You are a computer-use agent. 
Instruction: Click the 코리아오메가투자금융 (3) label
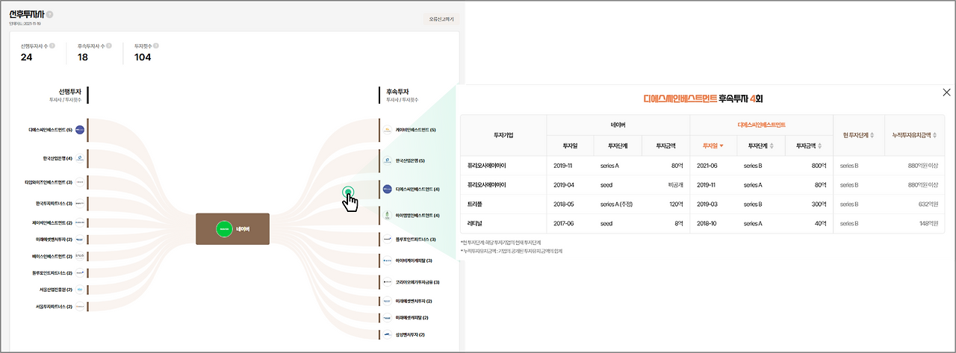point(418,282)
